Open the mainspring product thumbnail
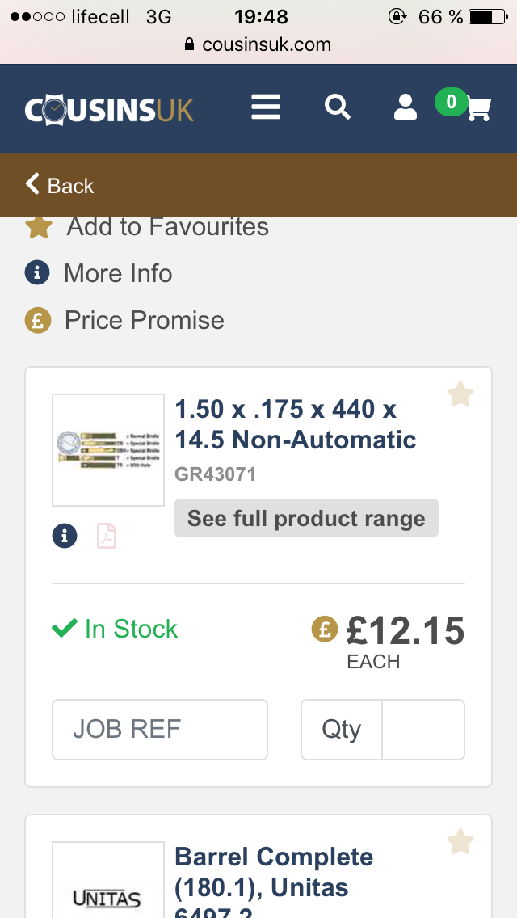This screenshot has width=517, height=918. click(108, 450)
